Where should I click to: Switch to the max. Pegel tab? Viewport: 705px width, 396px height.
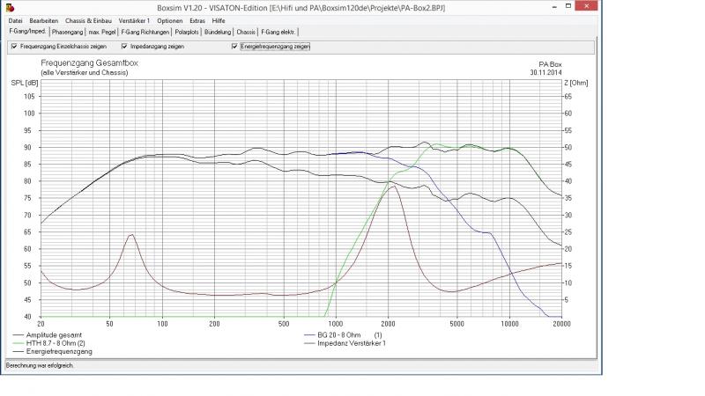tap(102, 32)
